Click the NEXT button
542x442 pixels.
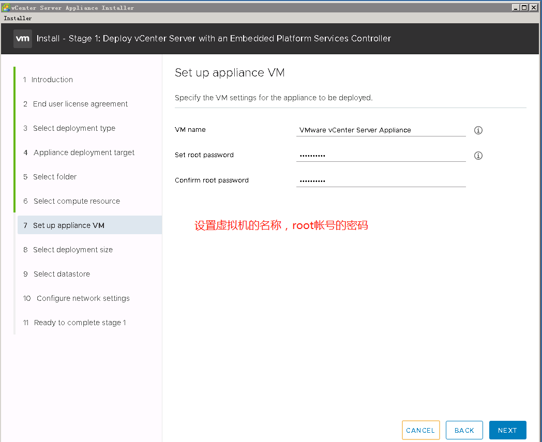click(507, 430)
